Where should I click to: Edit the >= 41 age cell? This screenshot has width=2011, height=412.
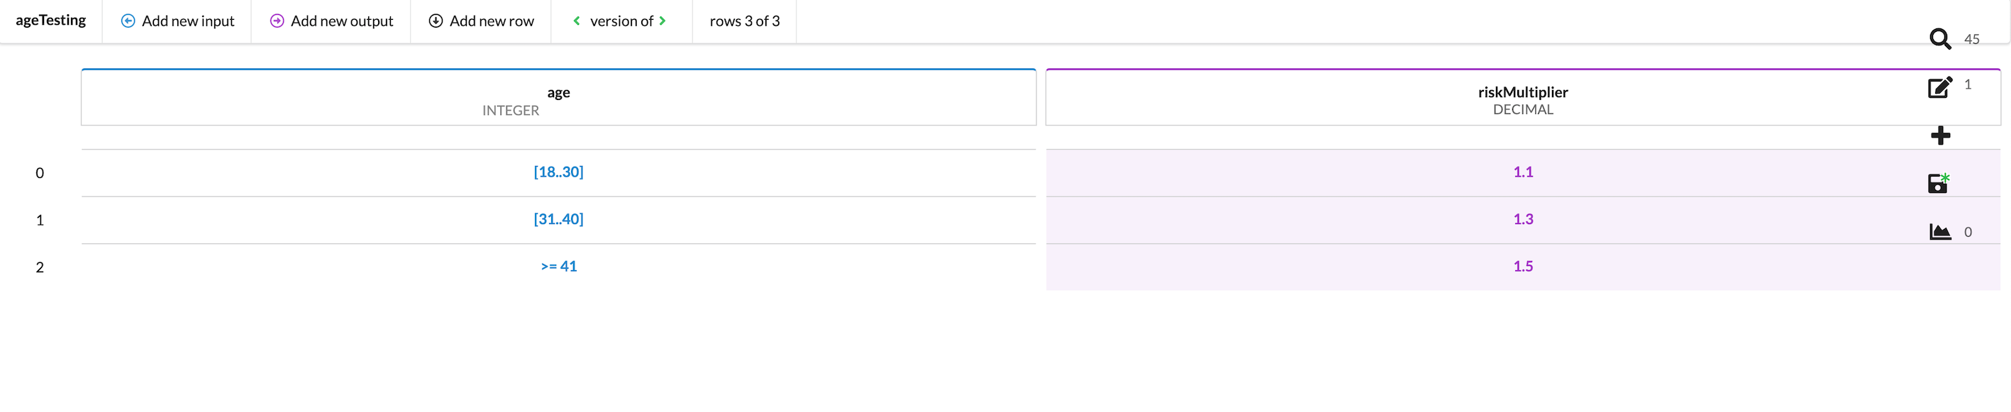tap(558, 266)
